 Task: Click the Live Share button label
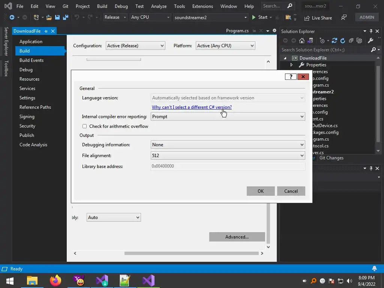click(x=322, y=18)
